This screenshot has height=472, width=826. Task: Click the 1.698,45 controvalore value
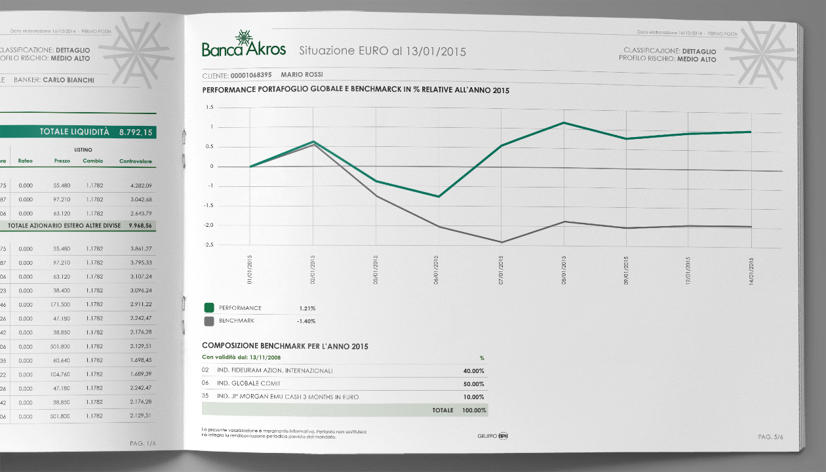click(140, 360)
